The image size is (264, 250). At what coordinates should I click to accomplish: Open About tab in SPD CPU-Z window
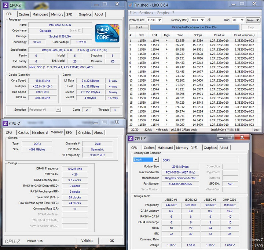[x=224, y=148]
